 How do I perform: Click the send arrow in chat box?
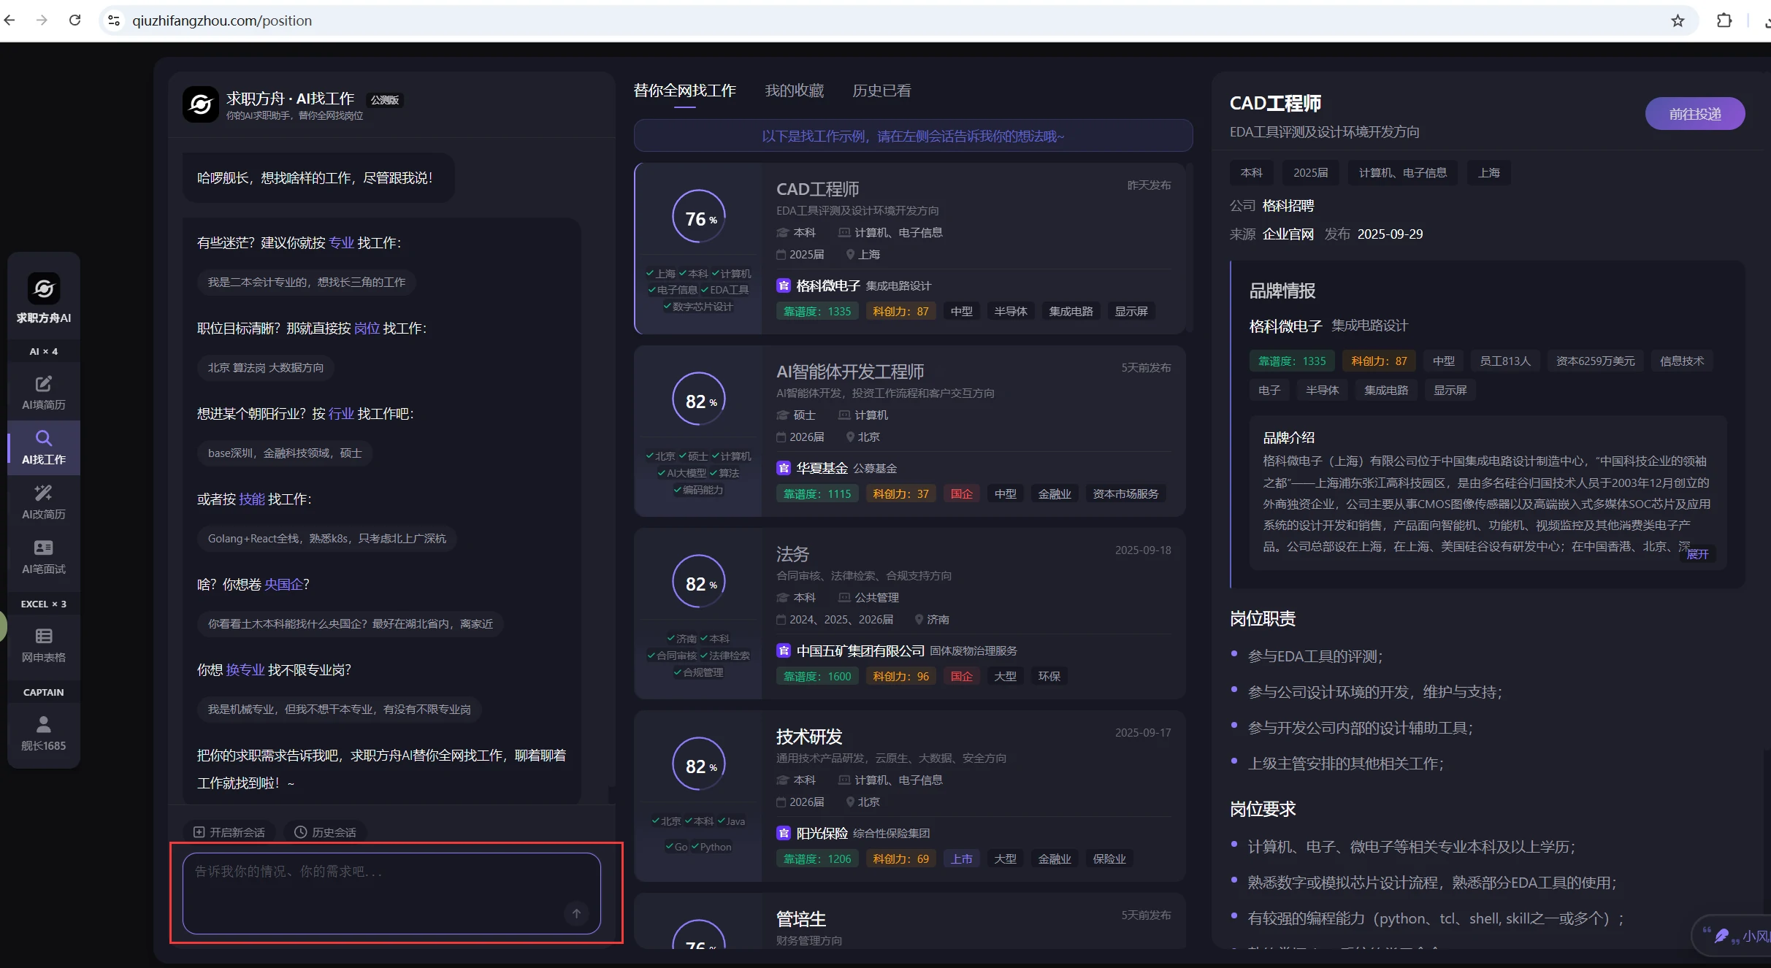576,913
